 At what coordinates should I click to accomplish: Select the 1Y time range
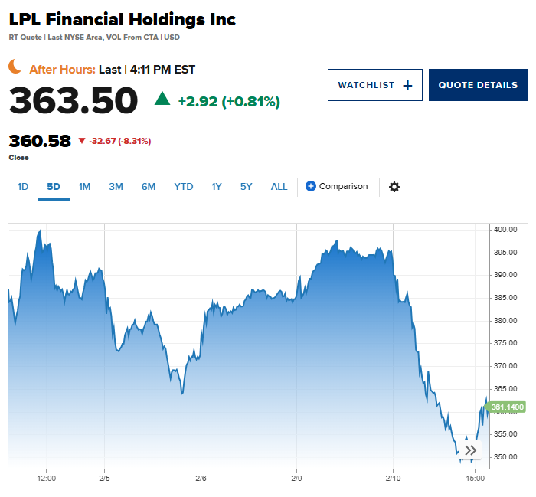(x=217, y=186)
